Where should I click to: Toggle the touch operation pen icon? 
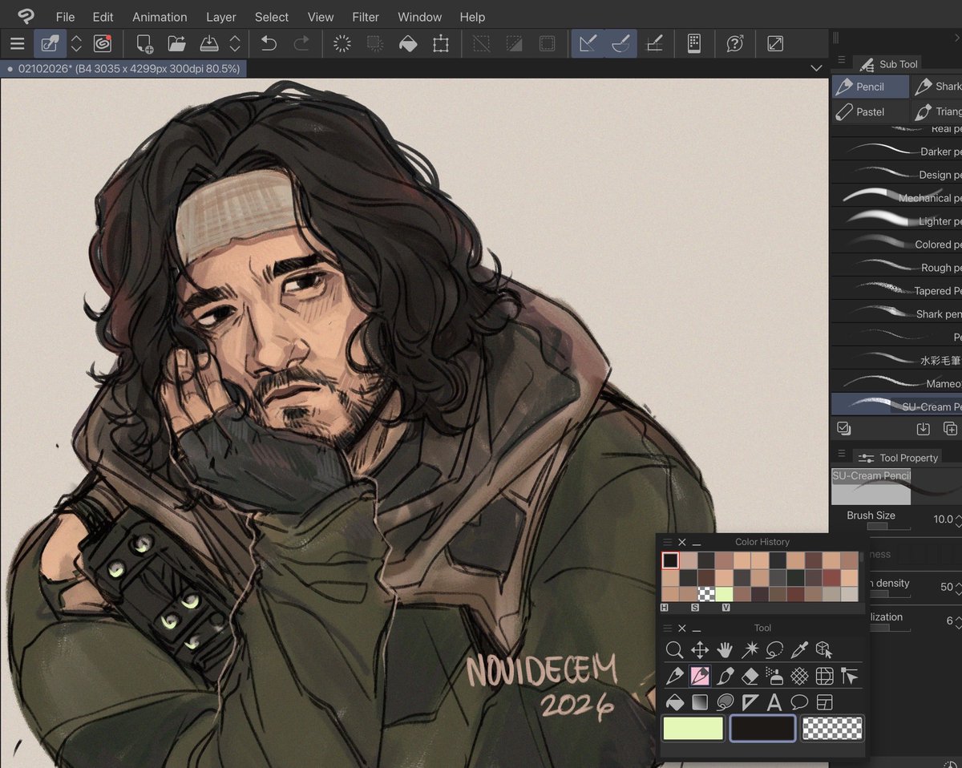click(x=51, y=43)
